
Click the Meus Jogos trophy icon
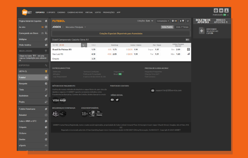coord(46,51)
